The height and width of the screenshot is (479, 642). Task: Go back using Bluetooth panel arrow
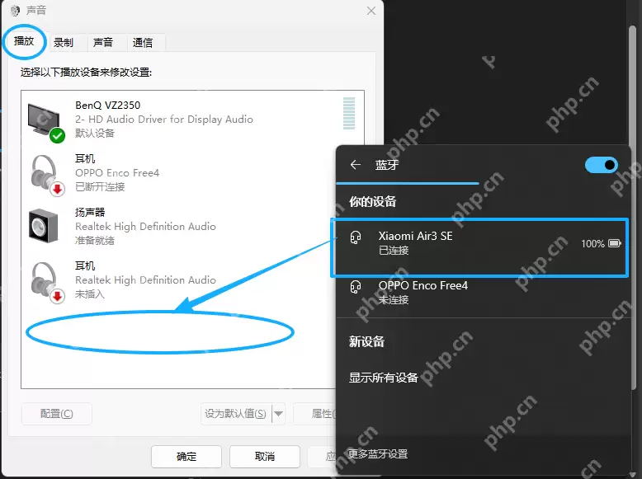pos(356,165)
